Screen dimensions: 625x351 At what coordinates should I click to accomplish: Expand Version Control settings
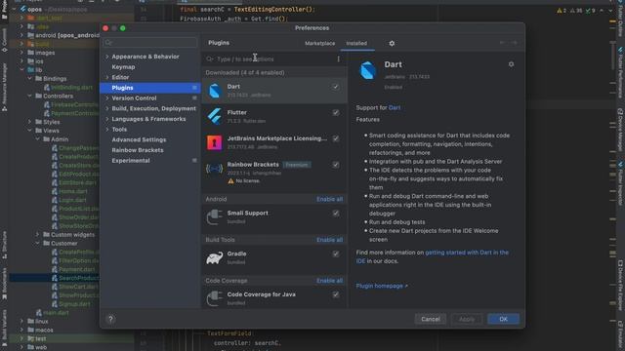(106, 97)
